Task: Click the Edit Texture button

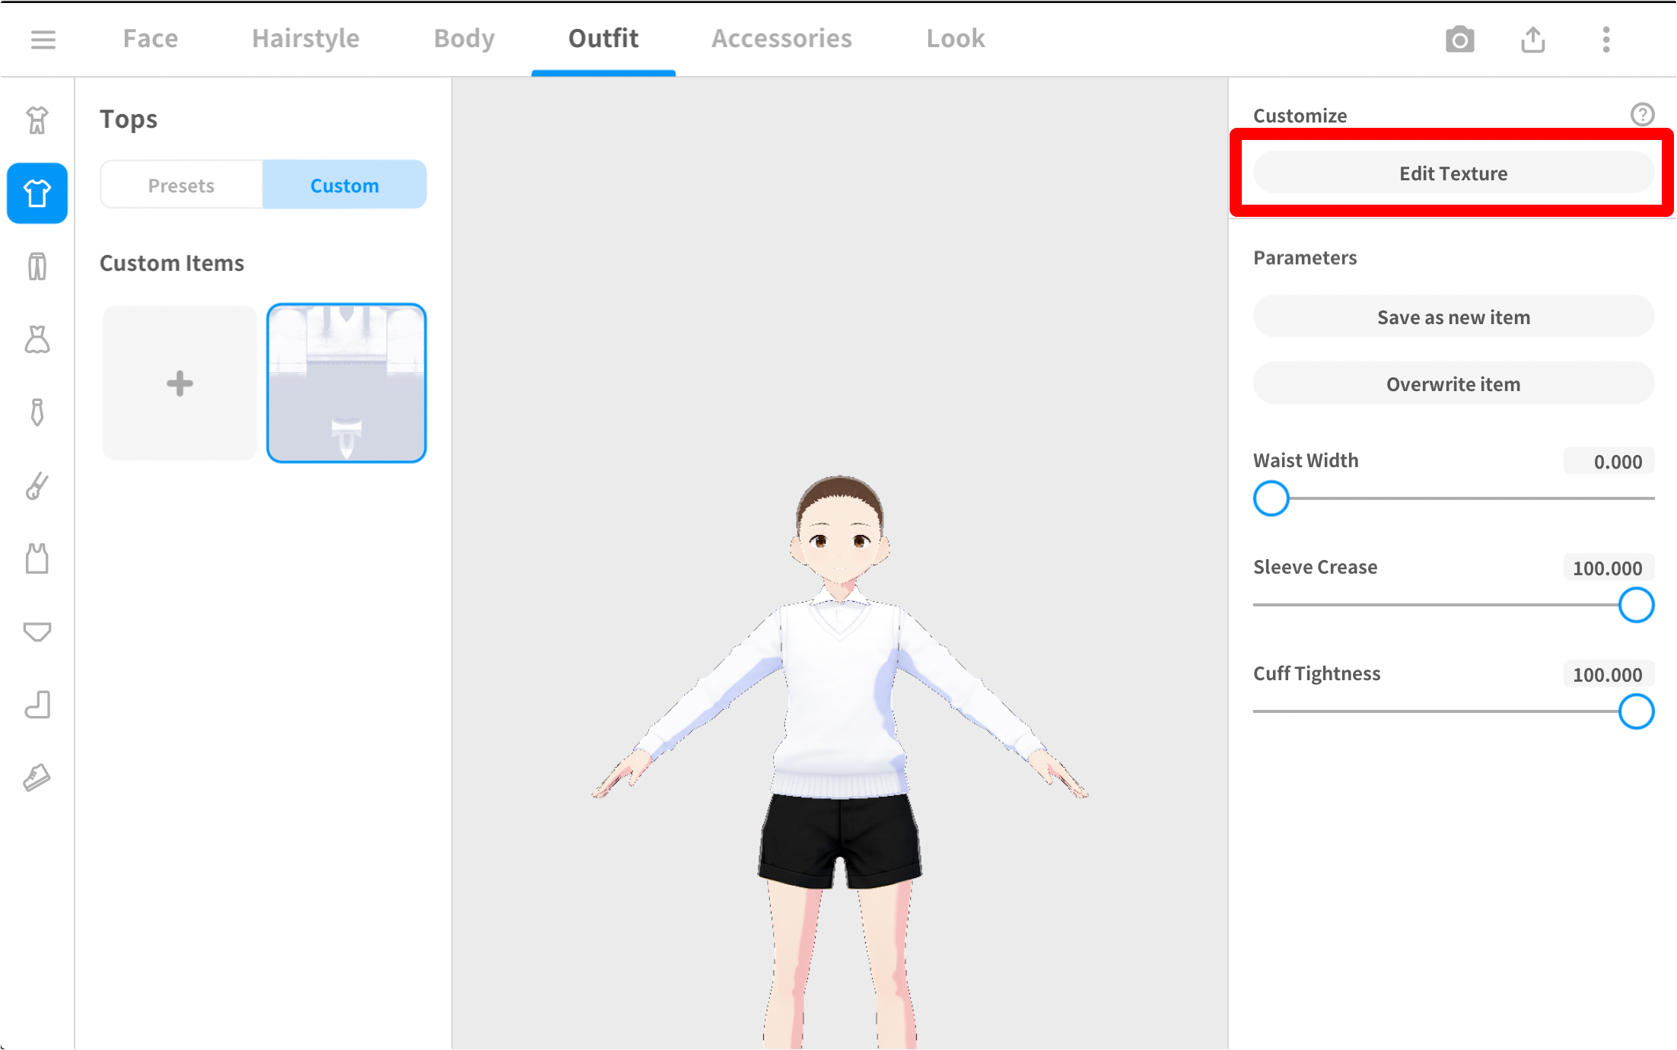Action: 1453,173
